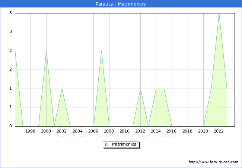Click the 0 label on the y-axis
The width and height of the screenshot is (242, 168).
11,126
